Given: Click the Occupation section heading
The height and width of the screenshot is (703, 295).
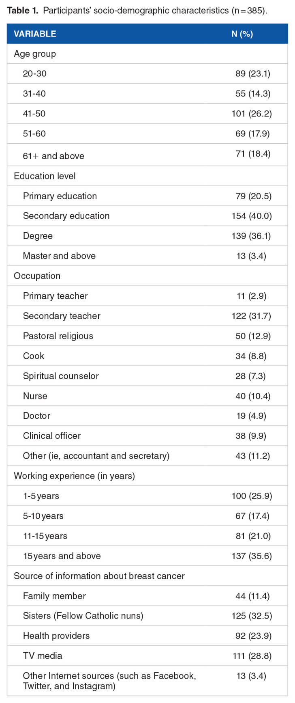Looking at the screenshot, I should [37, 276].
